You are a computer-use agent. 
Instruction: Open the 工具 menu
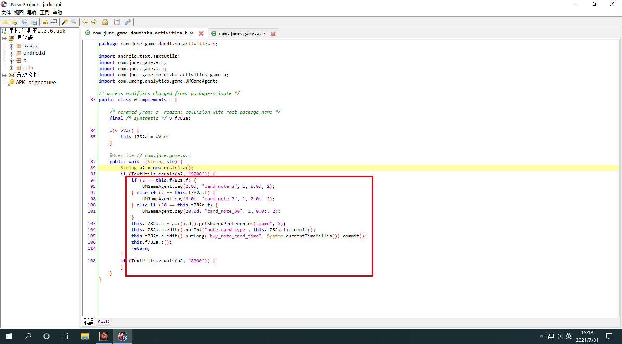pyautogui.click(x=45, y=13)
